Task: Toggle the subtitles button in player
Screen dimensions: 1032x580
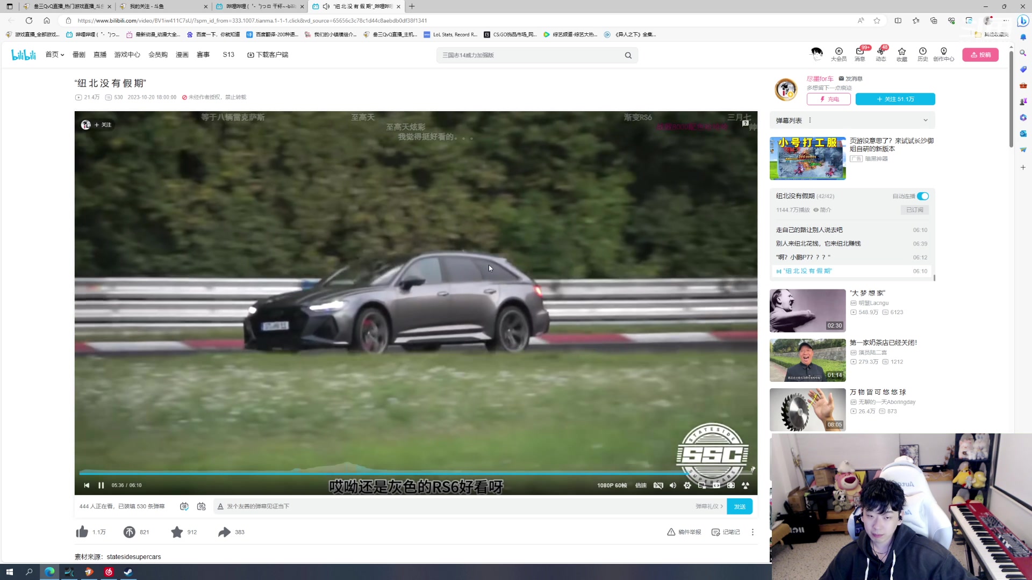Action: pyautogui.click(x=658, y=485)
